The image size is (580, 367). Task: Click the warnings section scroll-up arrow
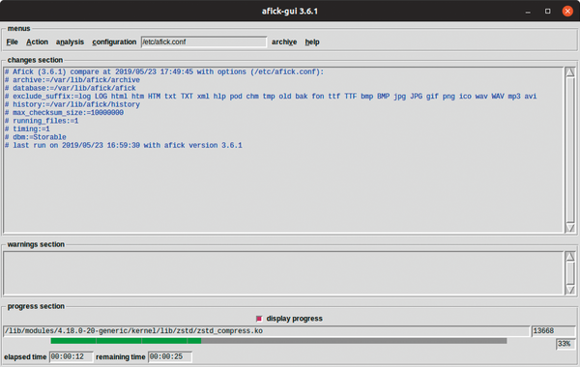point(570,257)
